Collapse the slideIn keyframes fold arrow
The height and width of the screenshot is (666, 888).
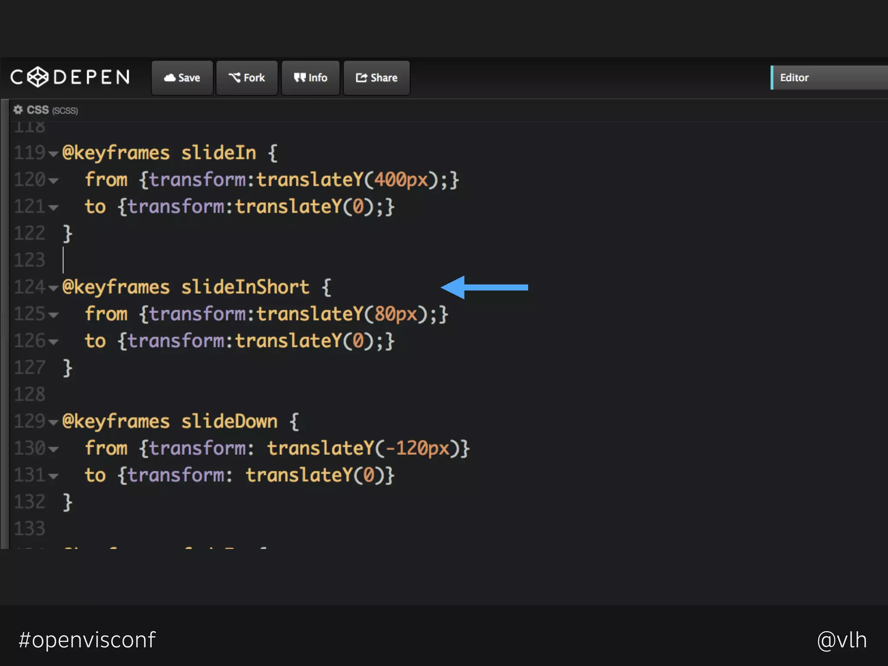click(x=53, y=154)
